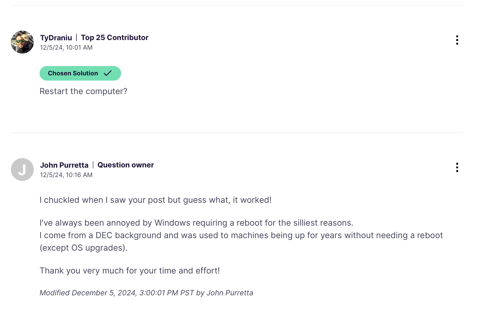Click the 12/5/24, 10:16 AM timestamp
This screenshot has height=313, width=485.
(x=66, y=175)
